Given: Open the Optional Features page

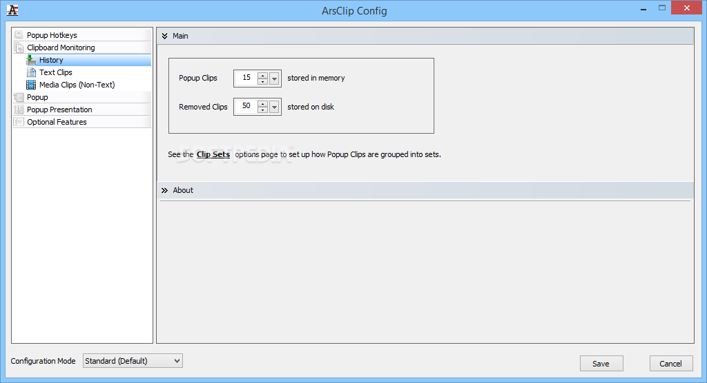Looking at the screenshot, I should tap(83, 122).
